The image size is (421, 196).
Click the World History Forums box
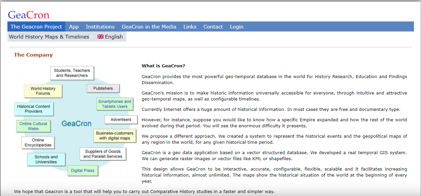[x=43, y=91]
